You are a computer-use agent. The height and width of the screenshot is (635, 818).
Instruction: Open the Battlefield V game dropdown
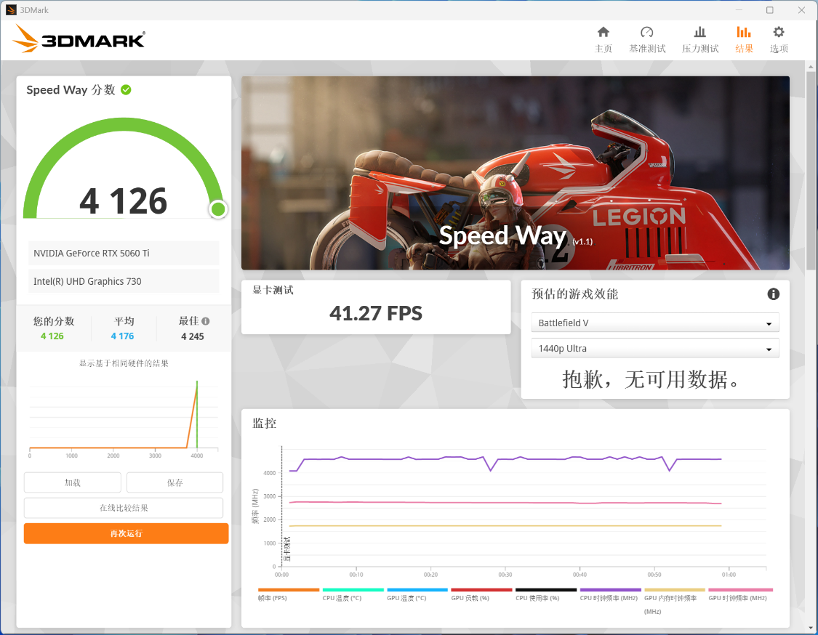[x=654, y=323]
